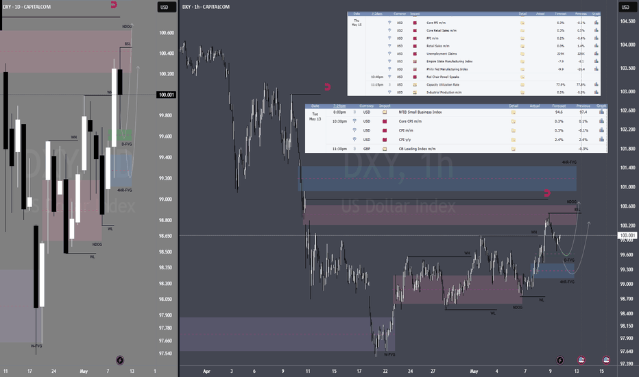Click the yellow impact icon for CB Leading Index
Image resolution: width=639 pixels, height=377 pixels.
(385, 149)
